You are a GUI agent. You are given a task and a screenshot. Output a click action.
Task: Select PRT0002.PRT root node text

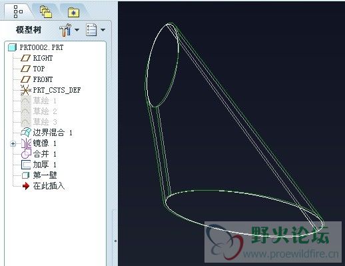41,47
